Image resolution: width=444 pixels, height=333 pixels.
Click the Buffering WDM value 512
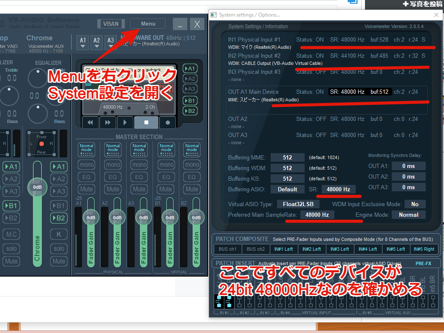point(287,168)
